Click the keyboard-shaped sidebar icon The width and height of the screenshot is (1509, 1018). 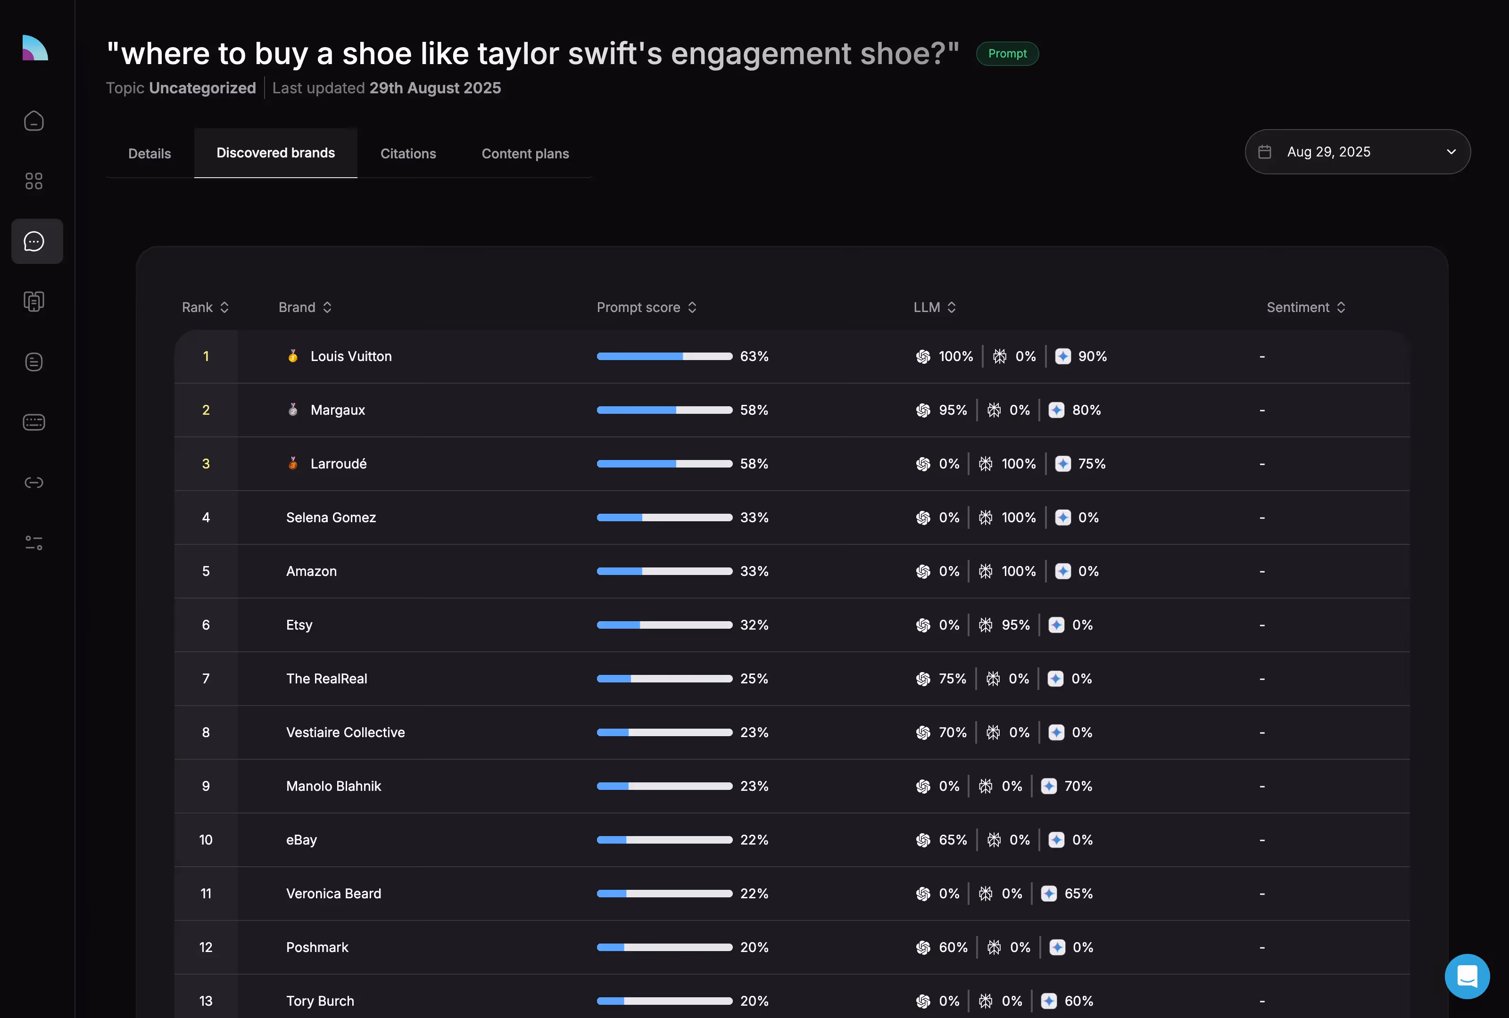34,422
